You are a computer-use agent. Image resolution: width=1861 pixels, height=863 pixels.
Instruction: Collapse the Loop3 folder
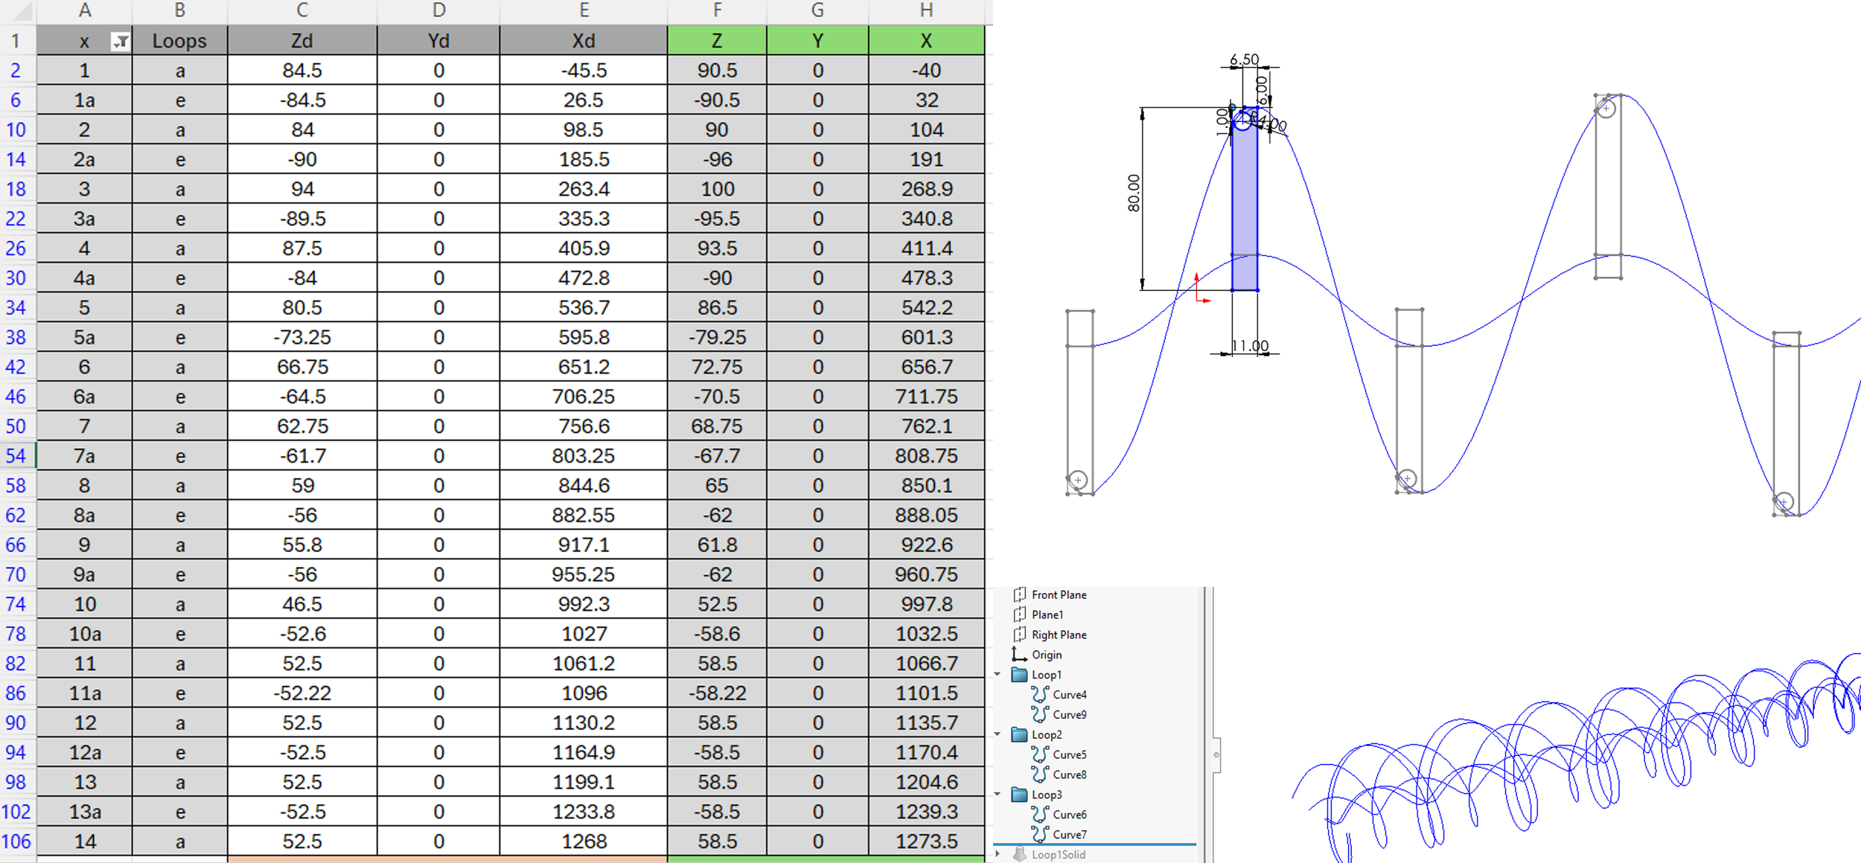(x=998, y=795)
